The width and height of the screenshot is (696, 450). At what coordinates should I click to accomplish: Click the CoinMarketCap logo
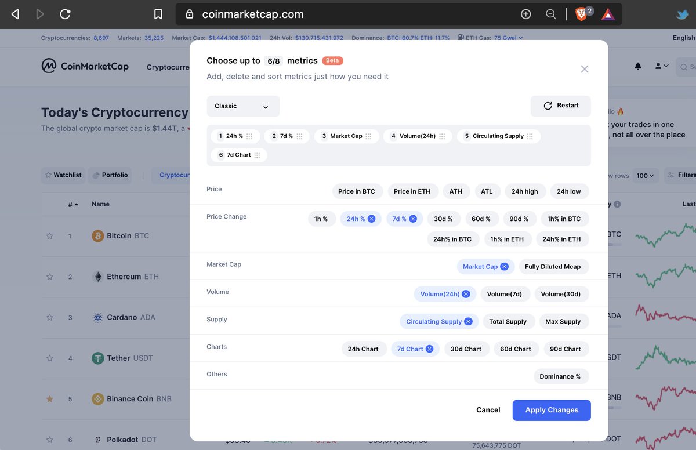coord(85,66)
